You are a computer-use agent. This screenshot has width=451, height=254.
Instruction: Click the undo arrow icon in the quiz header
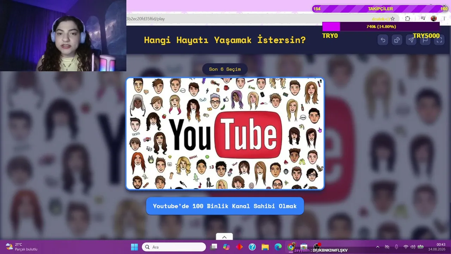point(383,40)
